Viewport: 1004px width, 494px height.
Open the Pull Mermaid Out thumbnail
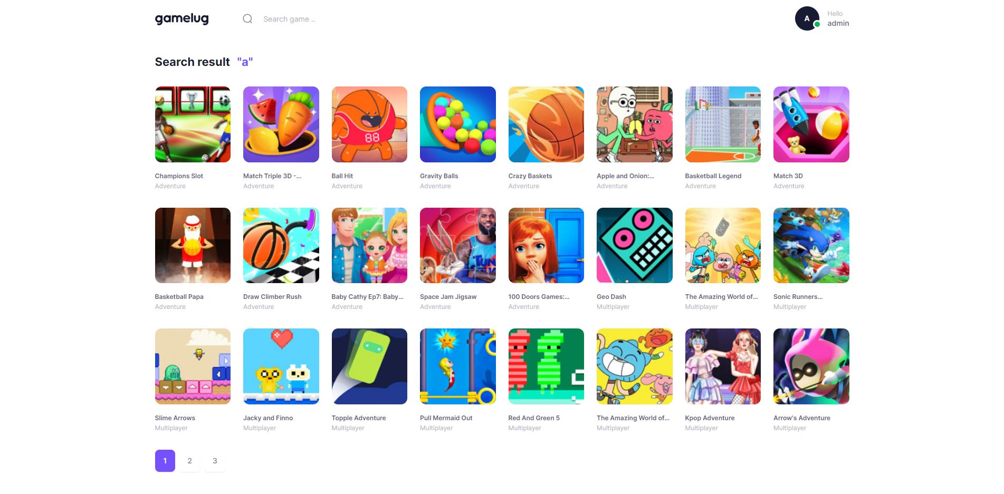click(457, 366)
